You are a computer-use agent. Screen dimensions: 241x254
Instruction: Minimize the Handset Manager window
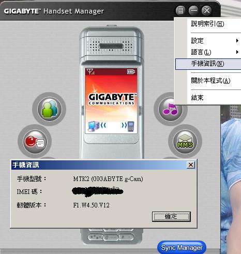[193, 10]
